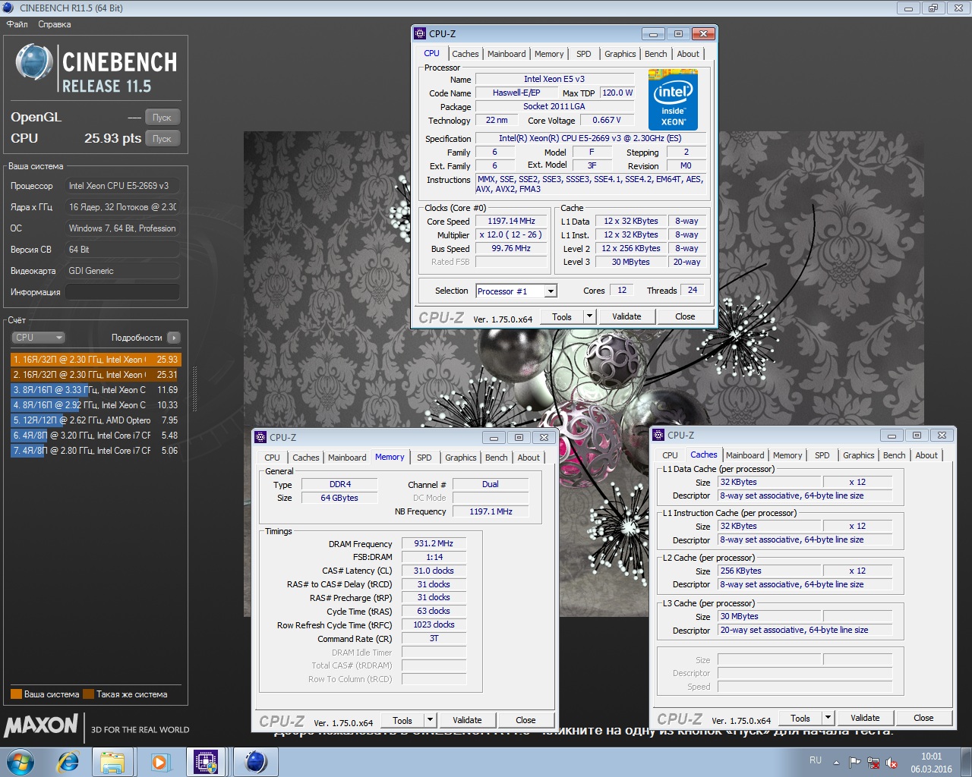Click the DDR4 memory type field
Viewport: 972px width, 777px height.
340,484
